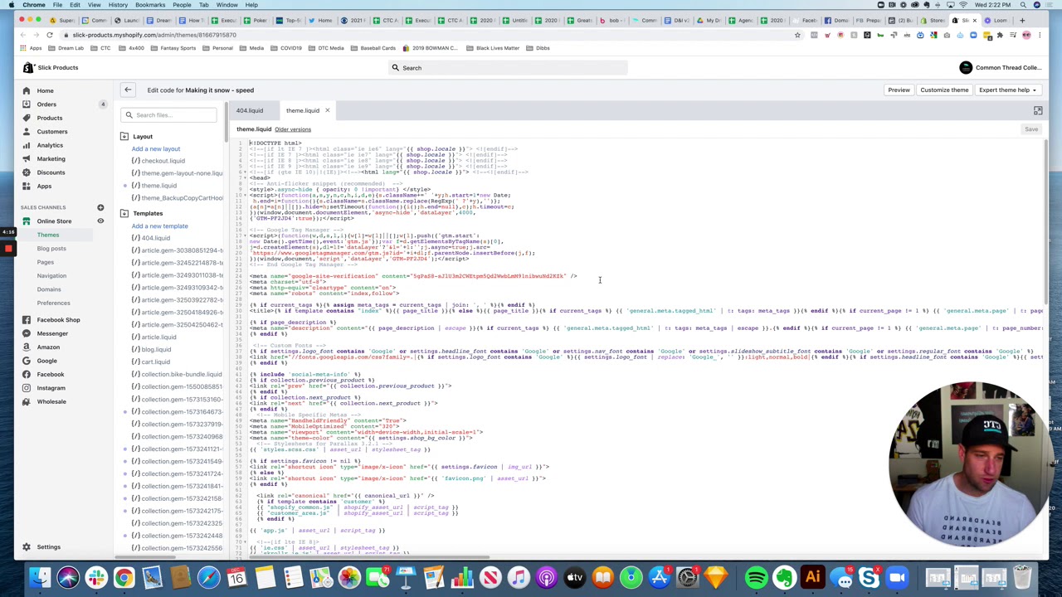Open the Wholesale sales channel
This screenshot has height=597, width=1062.
[x=51, y=401]
